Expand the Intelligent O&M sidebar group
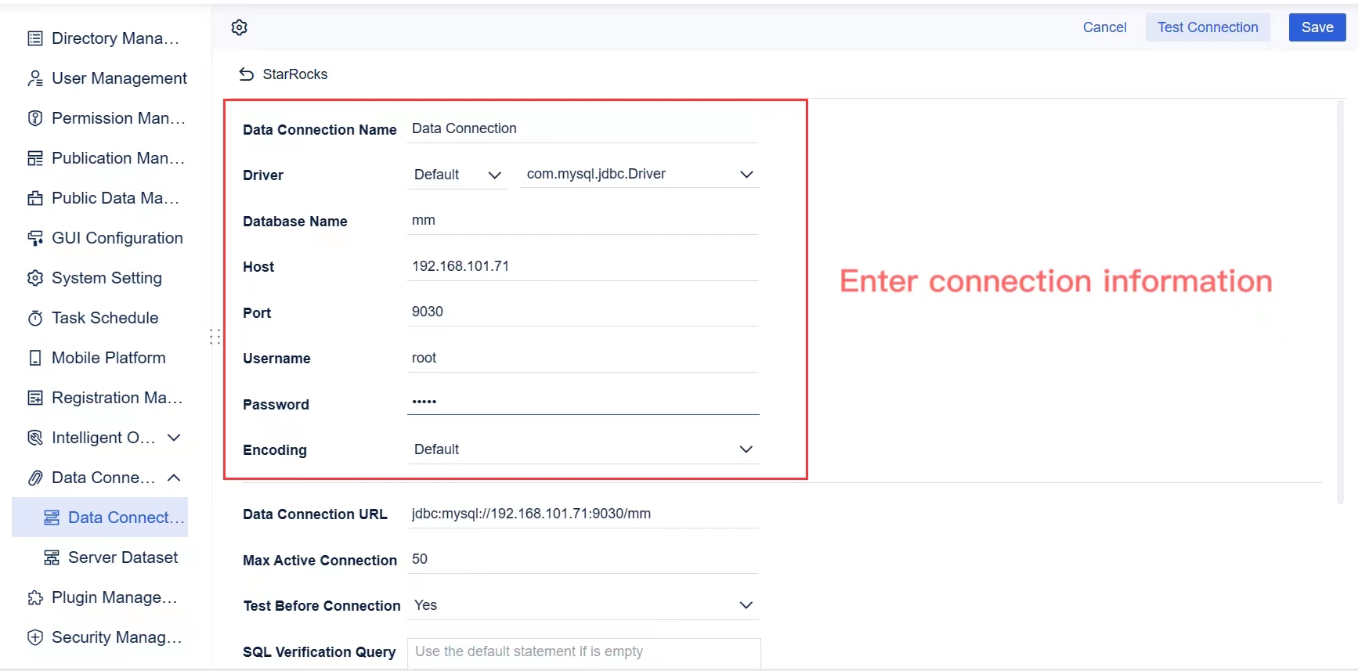Viewport: 1358px width, 671px height. (175, 438)
